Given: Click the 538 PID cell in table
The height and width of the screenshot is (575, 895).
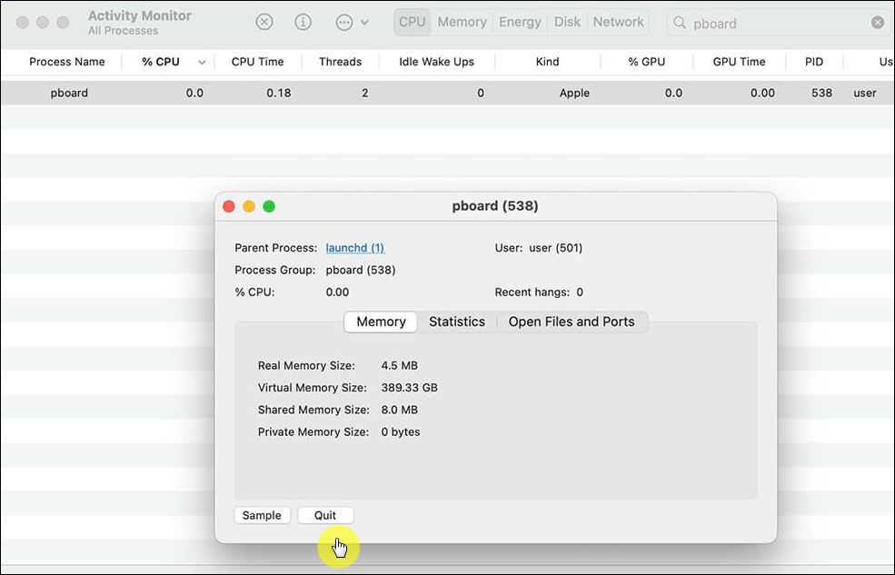Looking at the screenshot, I should [822, 93].
